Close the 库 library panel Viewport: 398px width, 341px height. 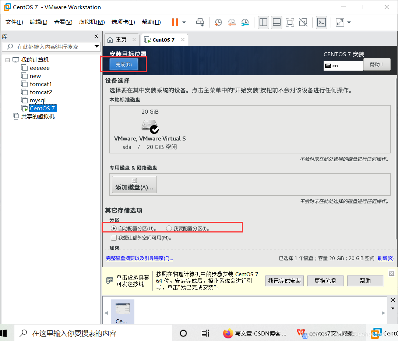(x=96, y=36)
